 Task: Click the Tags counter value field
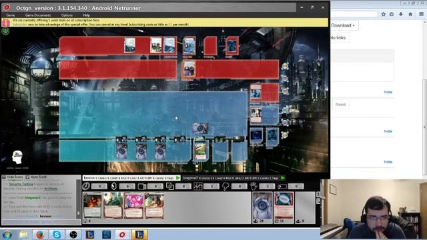[x=296, y=187]
